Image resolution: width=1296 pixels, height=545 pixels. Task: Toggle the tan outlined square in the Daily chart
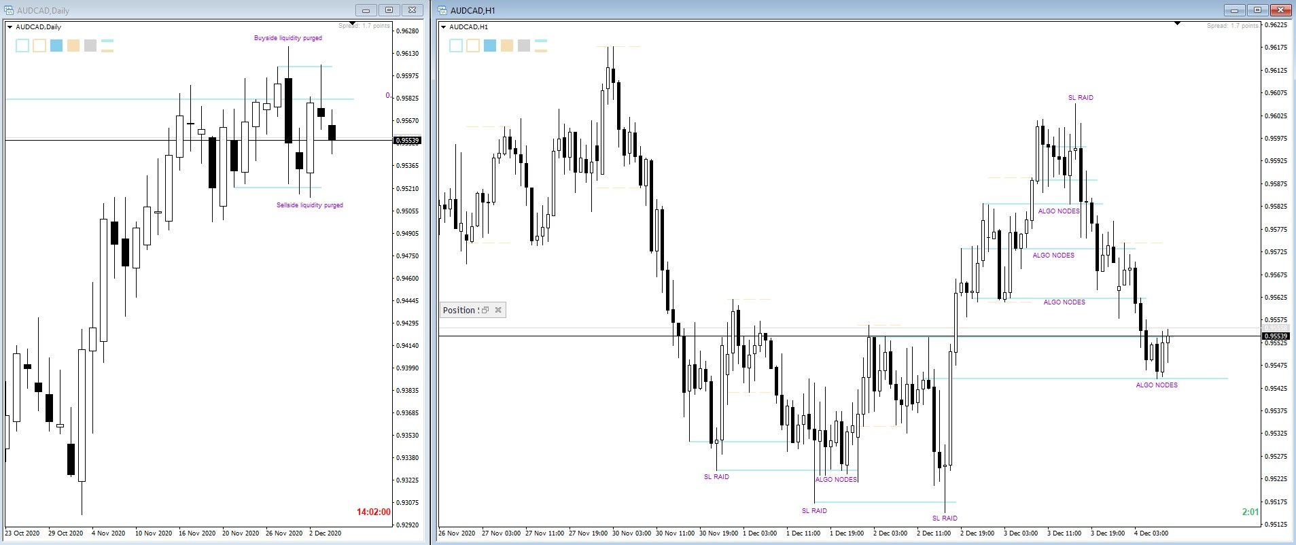tap(39, 46)
